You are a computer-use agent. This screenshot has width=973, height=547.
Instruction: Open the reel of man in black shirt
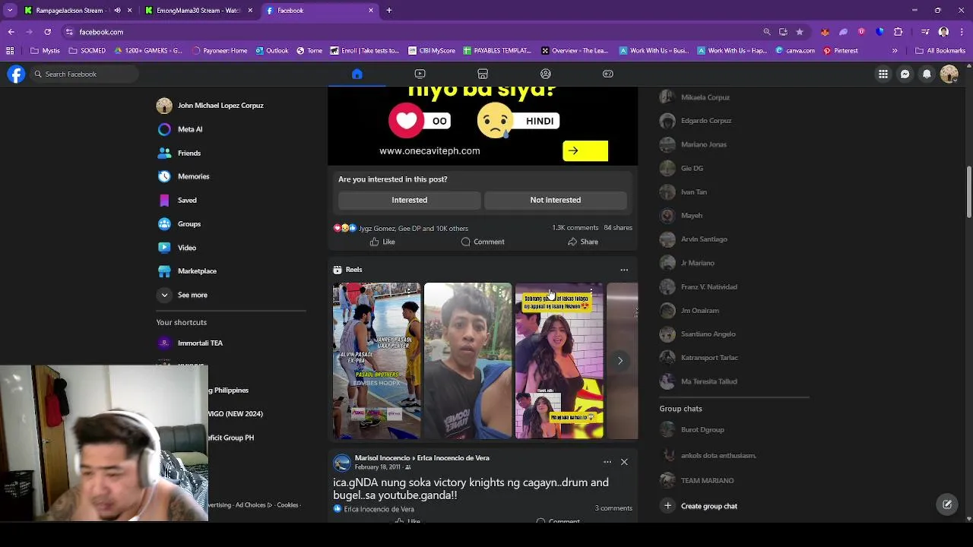[x=467, y=361]
